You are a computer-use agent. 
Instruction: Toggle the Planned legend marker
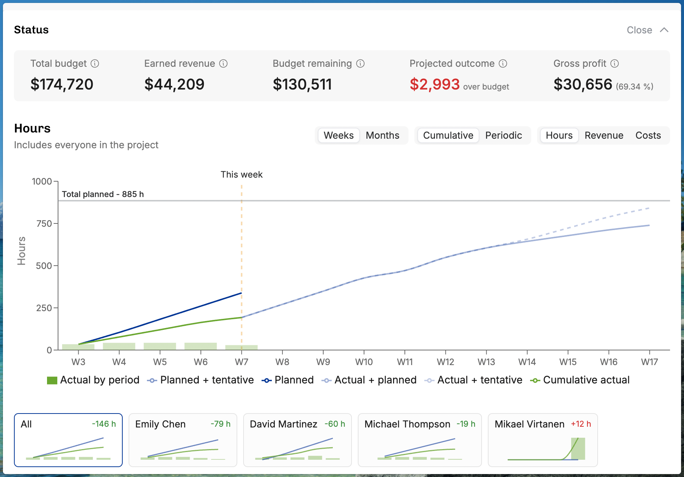(267, 380)
